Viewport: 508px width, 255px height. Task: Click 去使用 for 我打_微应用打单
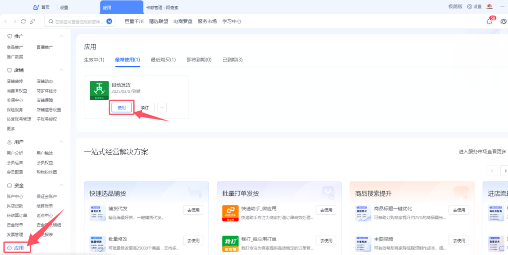point(326,241)
